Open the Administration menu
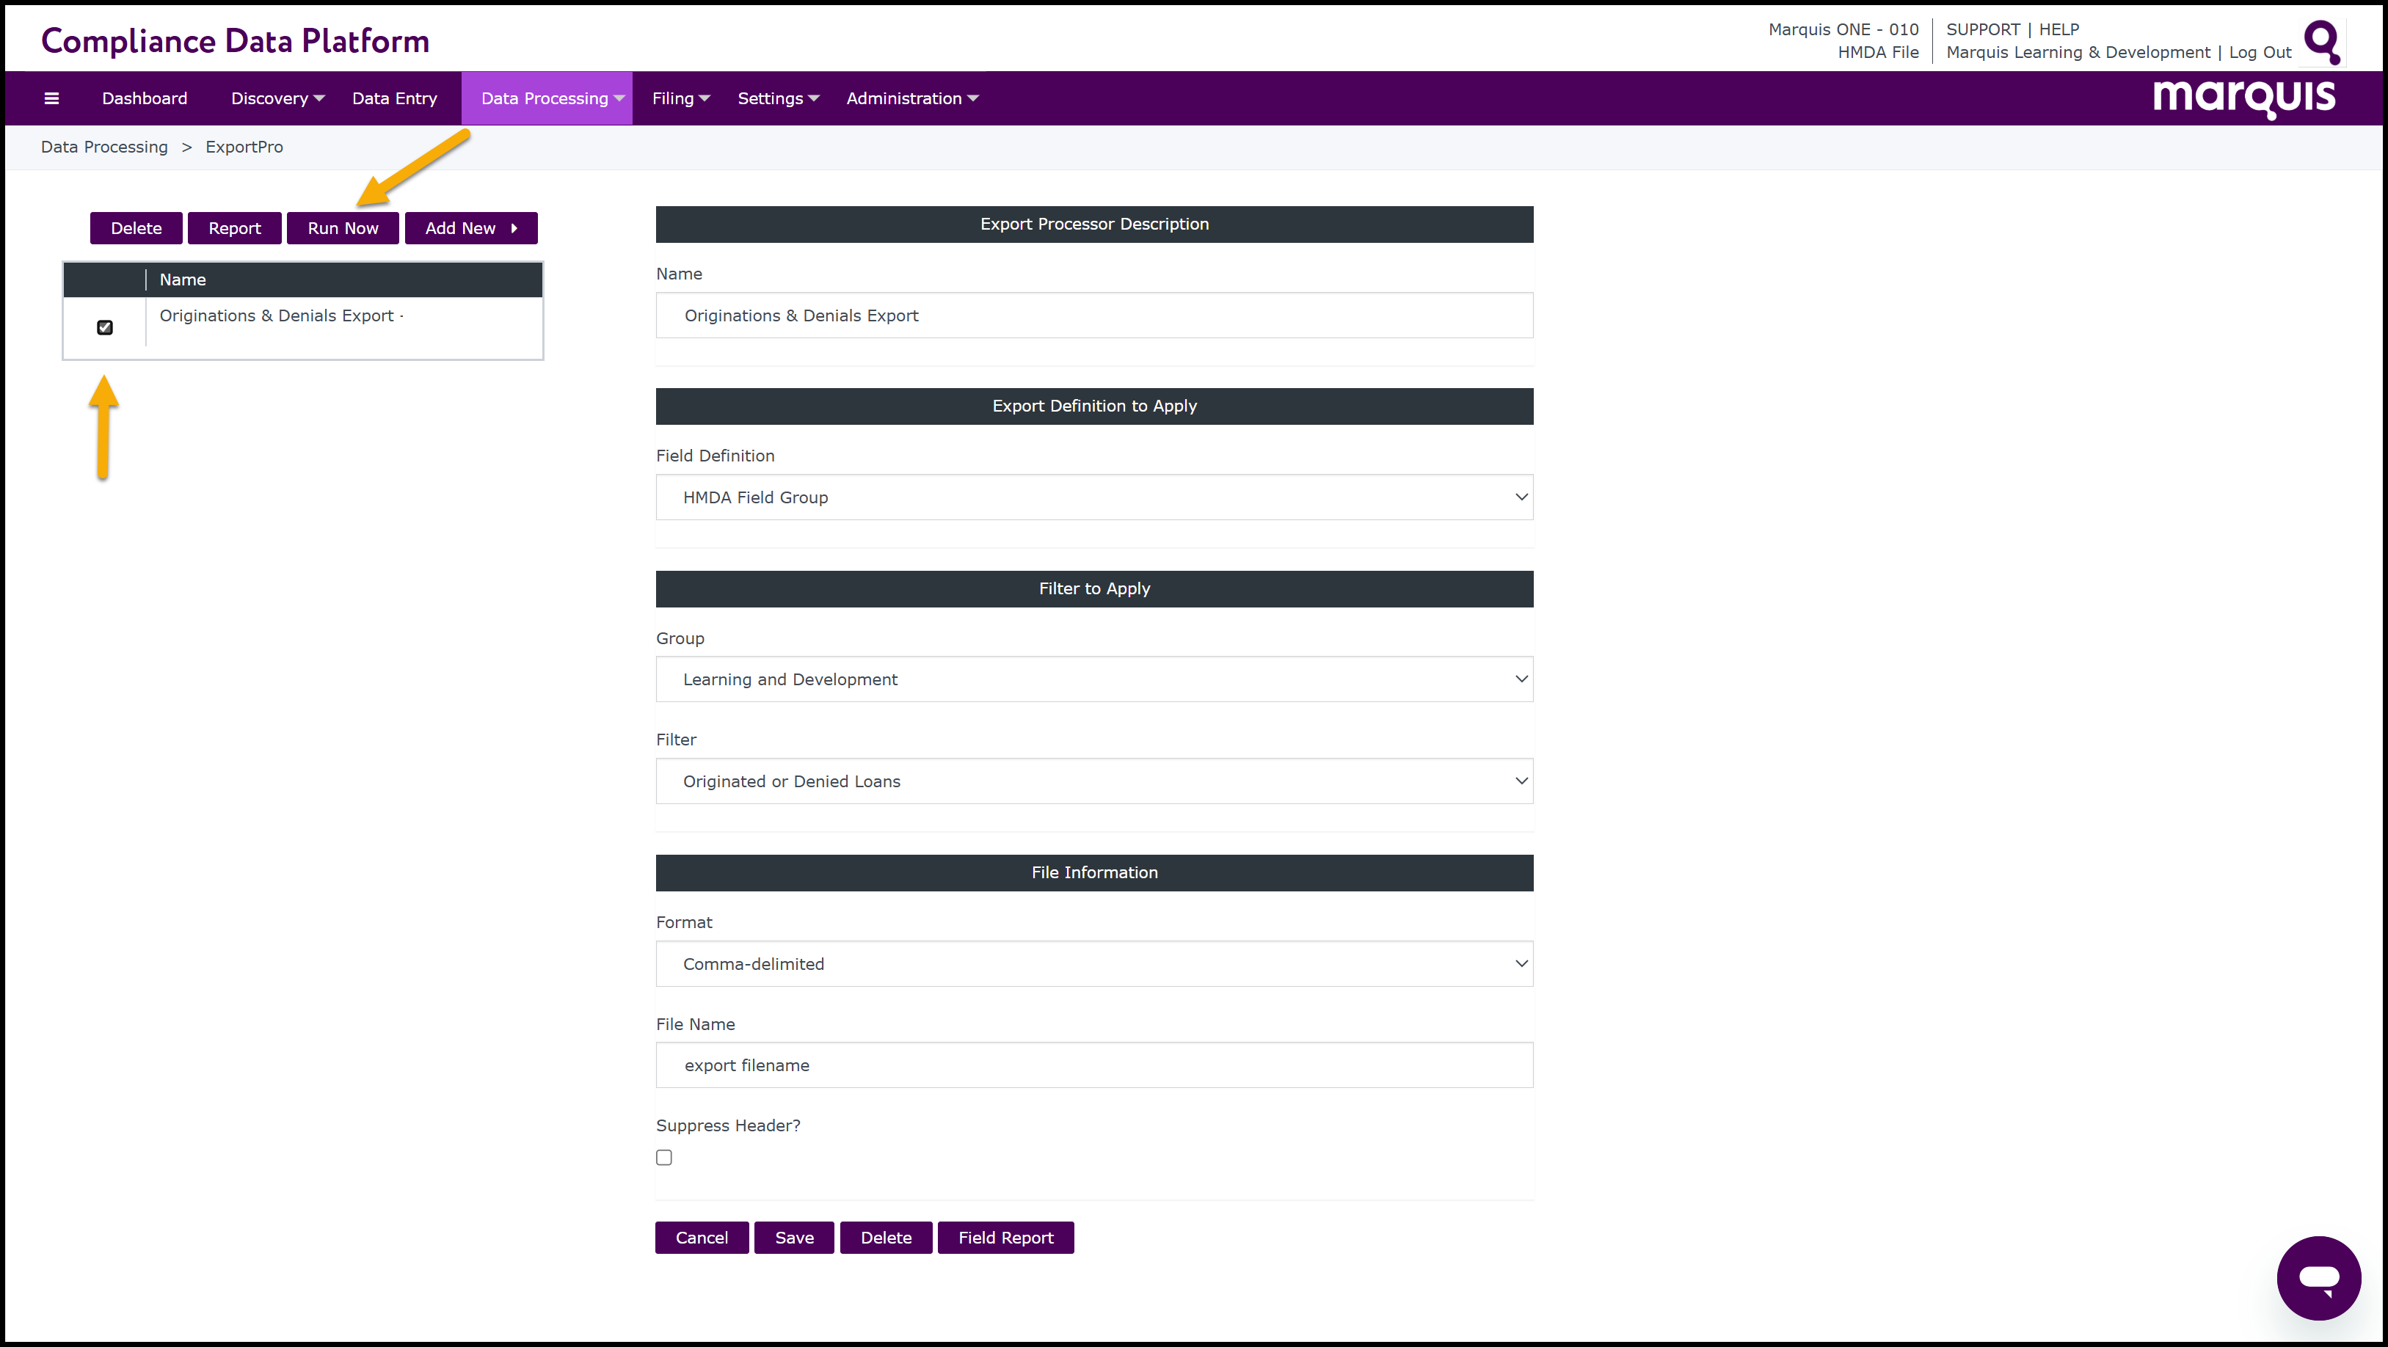 click(912, 98)
